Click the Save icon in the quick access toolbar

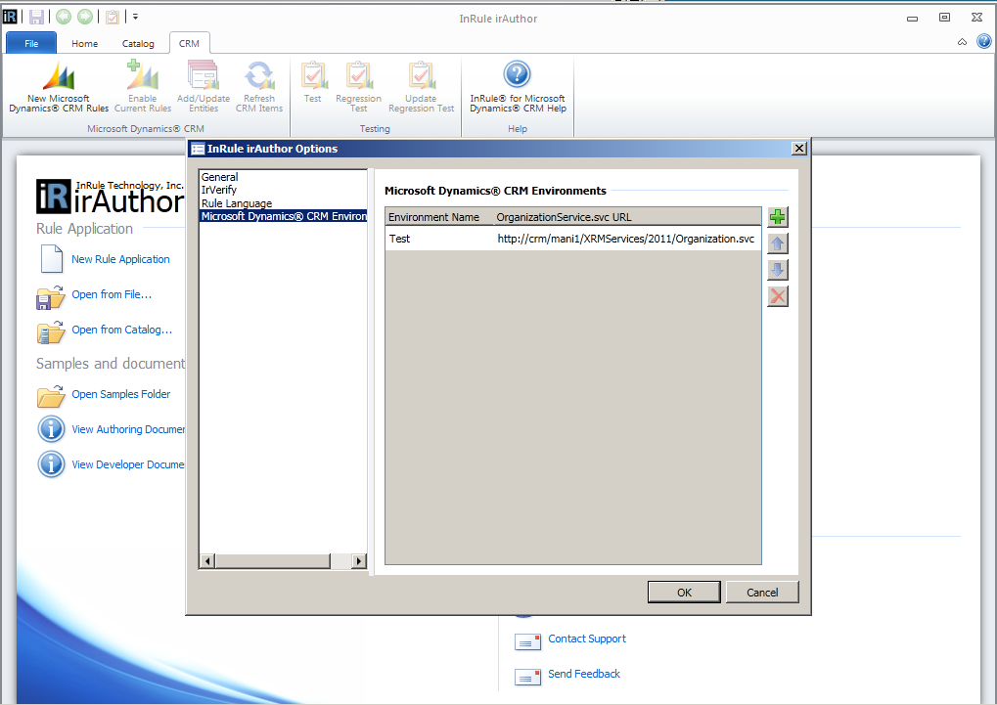tap(34, 16)
